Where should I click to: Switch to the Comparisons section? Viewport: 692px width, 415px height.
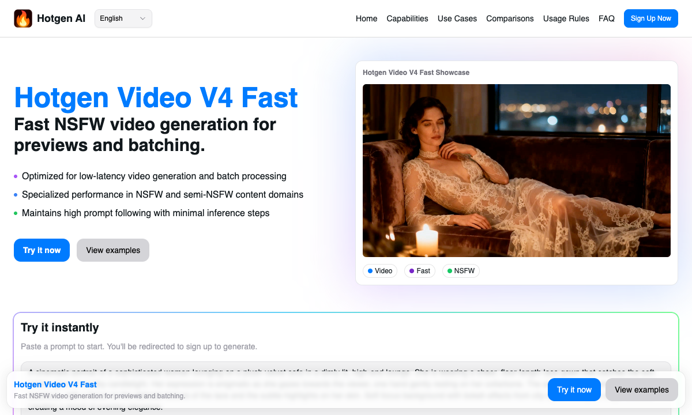pyautogui.click(x=510, y=18)
